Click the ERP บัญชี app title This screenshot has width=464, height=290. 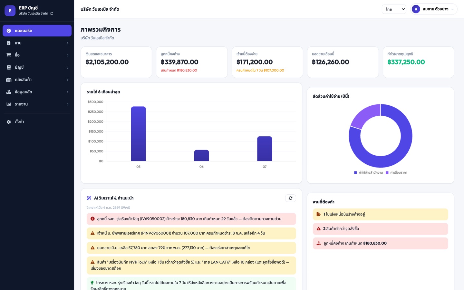[x=28, y=8]
